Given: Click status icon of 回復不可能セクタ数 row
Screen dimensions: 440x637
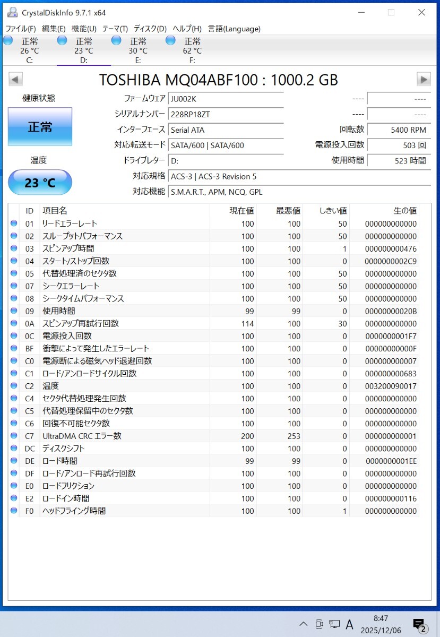Looking at the screenshot, I should point(14,423).
